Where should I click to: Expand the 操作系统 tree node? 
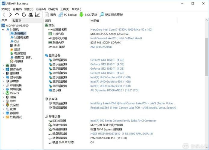[3, 69]
